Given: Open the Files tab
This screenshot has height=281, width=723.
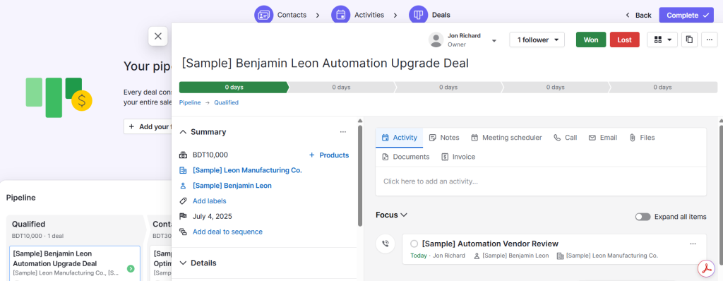Looking at the screenshot, I should (x=642, y=138).
